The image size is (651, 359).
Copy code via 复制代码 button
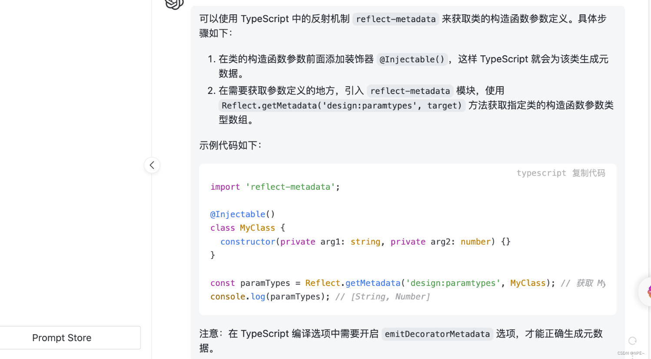tap(588, 173)
